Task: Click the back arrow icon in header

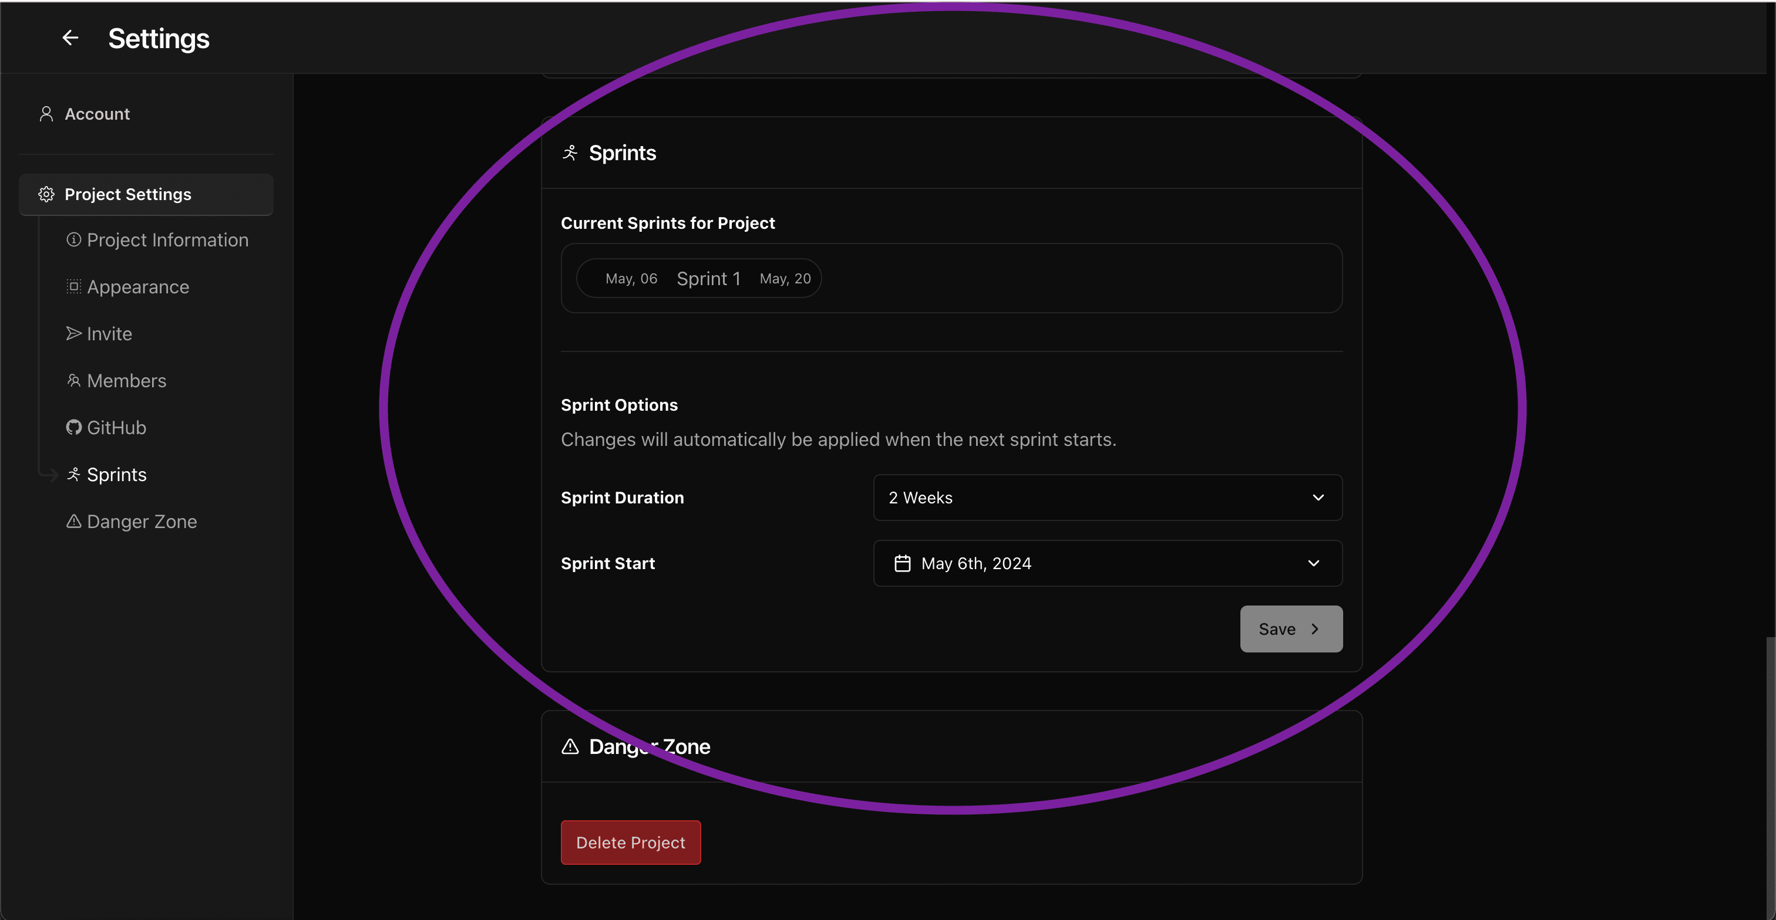Action: 68,36
